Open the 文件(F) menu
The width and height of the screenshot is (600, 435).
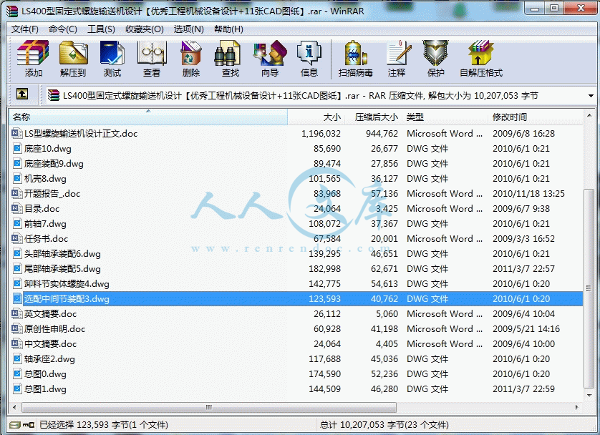[25, 29]
